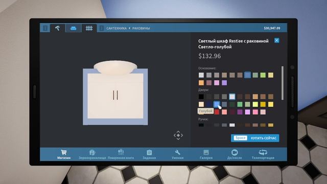
Task: Click the sink cabinet preview image
Action: [x=115, y=93]
